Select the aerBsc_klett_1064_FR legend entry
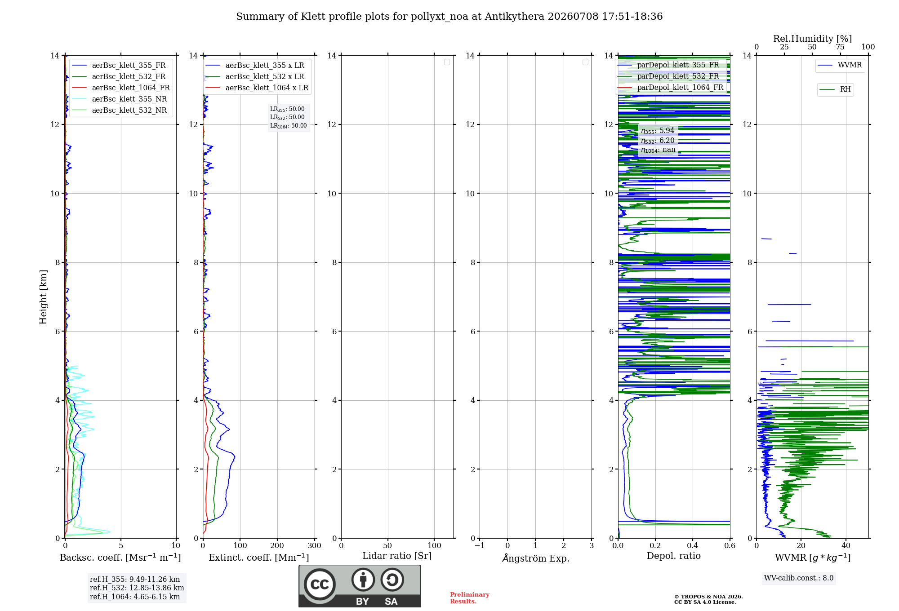This screenshot has height=611, width=899. (x=121, y=88)
